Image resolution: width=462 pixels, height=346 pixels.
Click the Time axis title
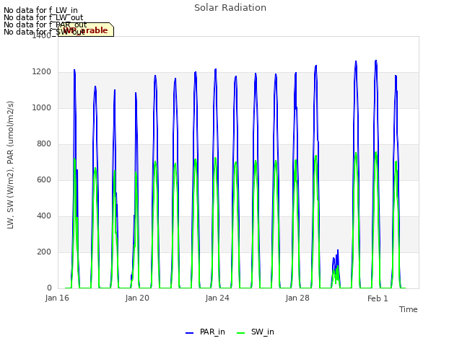[x=409, y=309]
